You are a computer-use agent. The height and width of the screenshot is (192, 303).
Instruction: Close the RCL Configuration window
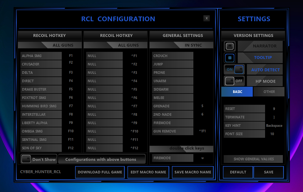click(x=206, y=18)
